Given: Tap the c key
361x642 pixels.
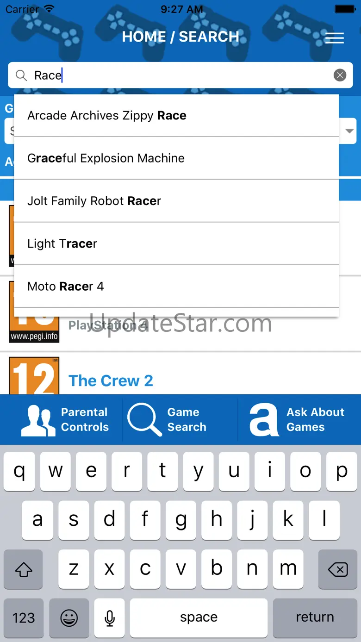Looking at the screenshot, I should coord(145,569).
